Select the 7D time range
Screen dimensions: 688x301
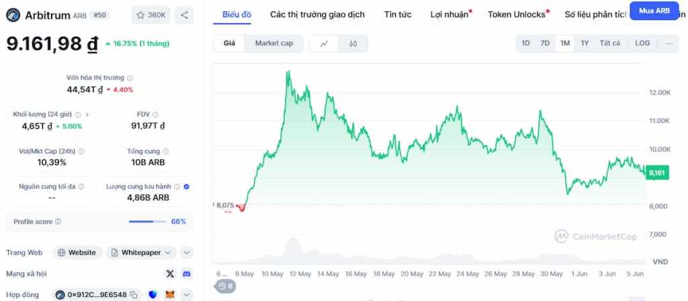click(545, 44)
